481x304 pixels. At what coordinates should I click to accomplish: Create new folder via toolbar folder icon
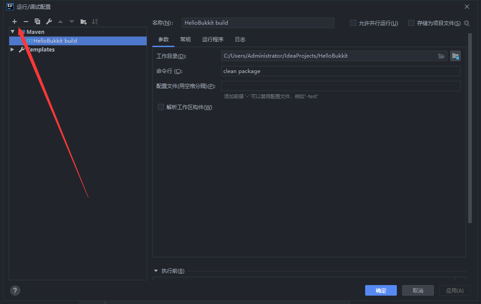point(83,22)
